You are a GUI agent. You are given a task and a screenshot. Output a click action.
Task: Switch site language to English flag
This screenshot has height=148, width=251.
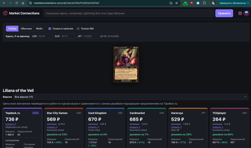240,13
